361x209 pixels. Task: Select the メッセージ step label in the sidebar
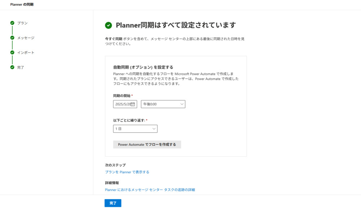point(26,38)
